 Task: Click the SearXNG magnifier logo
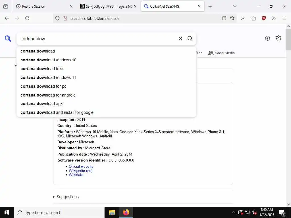tap(8, 39)
